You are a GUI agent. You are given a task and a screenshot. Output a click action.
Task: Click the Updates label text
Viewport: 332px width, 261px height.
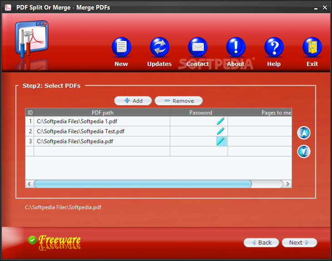(x=159, y=64)
